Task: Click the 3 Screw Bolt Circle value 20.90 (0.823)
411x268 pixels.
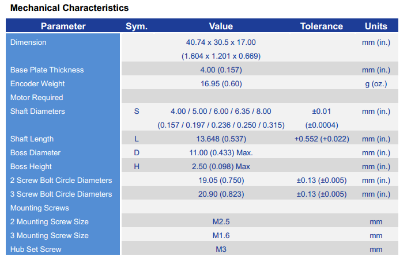Action: (x=221, y=194)
